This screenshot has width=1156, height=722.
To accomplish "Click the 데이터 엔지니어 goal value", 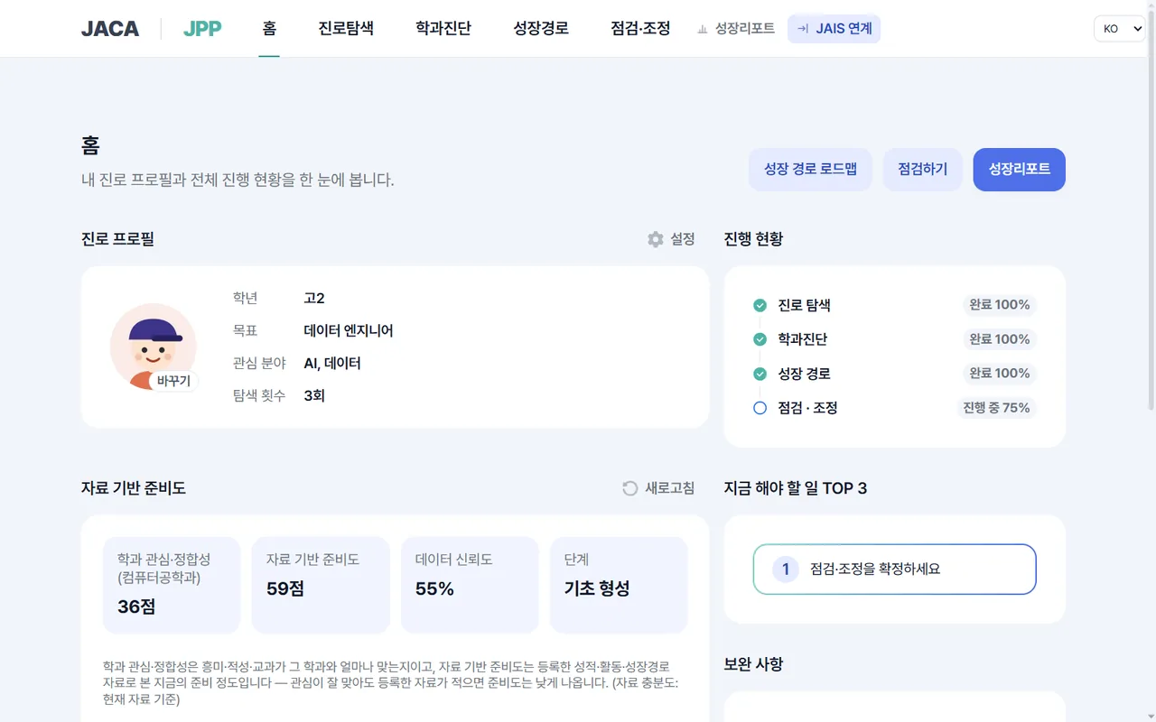I will (349, 331).
